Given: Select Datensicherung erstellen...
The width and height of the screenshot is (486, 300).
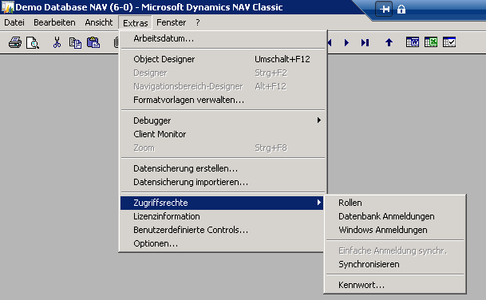Looking at the screenshot, I should click(x=222, y=168).
